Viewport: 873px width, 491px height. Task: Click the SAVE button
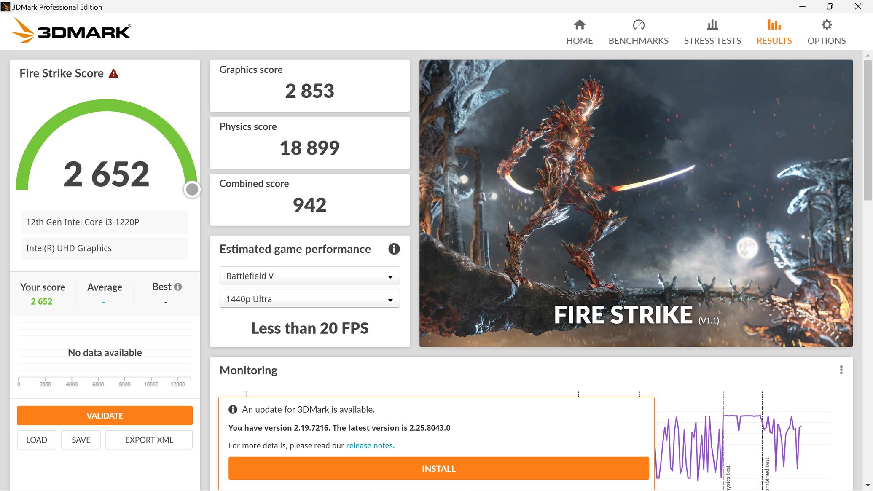coord(81,440)
